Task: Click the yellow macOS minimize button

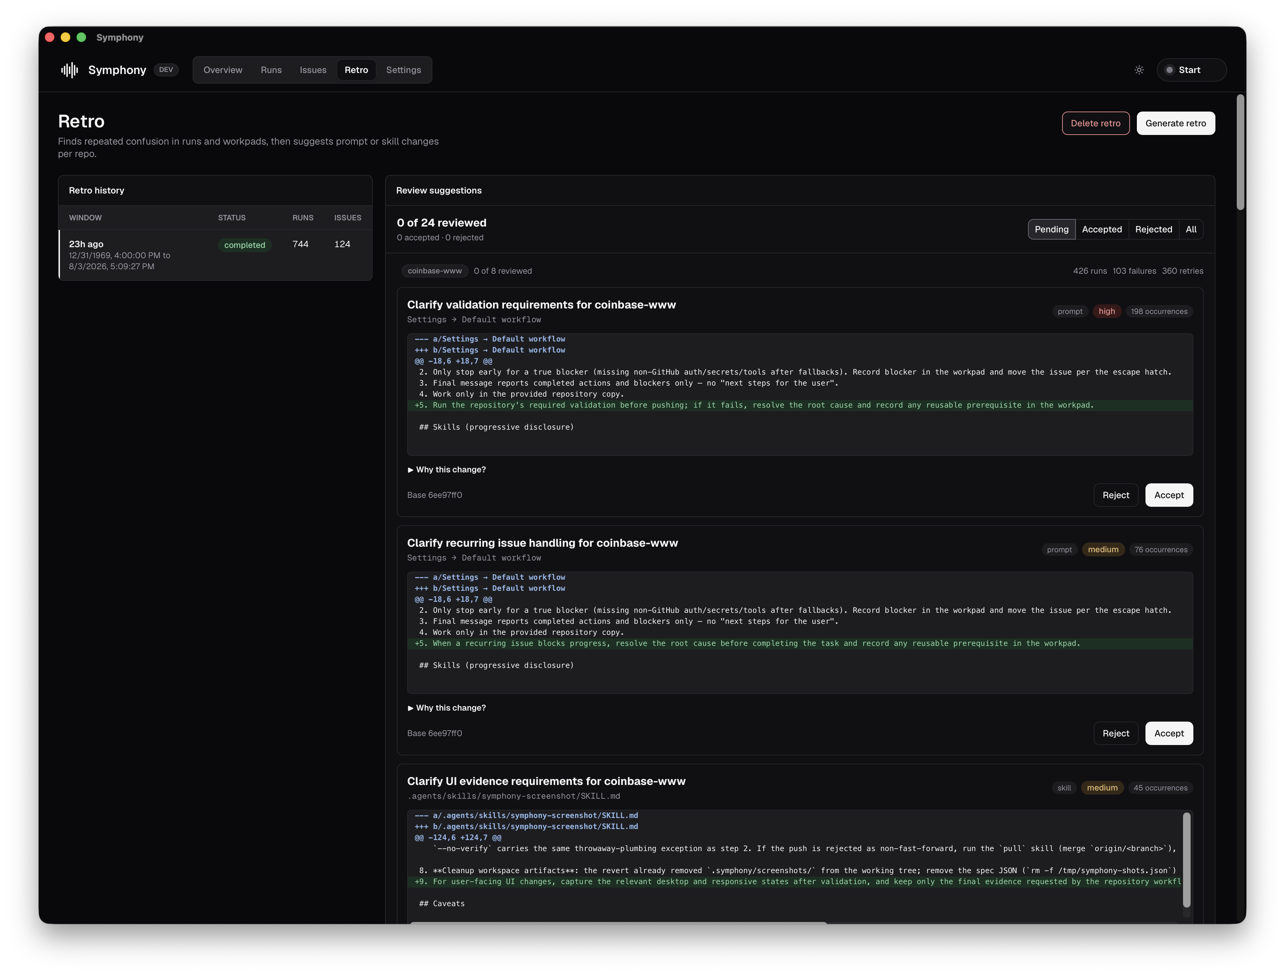Action: [x=66, y=37]
